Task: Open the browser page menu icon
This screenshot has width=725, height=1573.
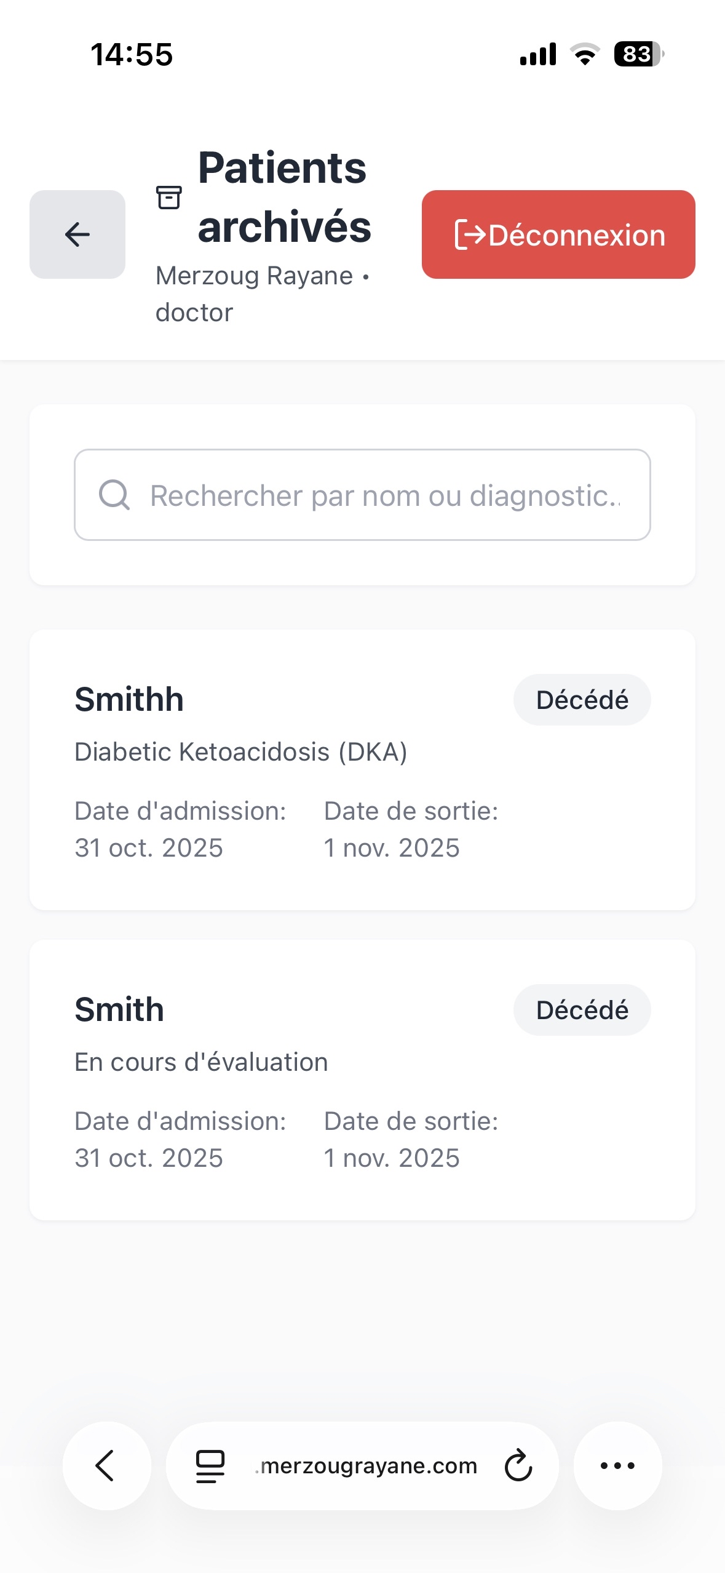Action: pos(210,1466)
